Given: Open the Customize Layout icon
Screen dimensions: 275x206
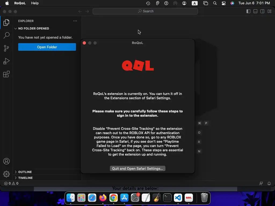Looking at the screenshot, I should click(270, 11).
